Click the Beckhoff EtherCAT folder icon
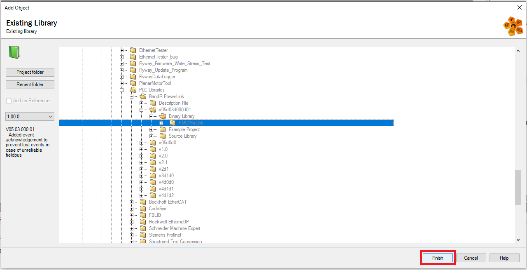This screenshot has width=527, height=270. [x=143, y=202]
